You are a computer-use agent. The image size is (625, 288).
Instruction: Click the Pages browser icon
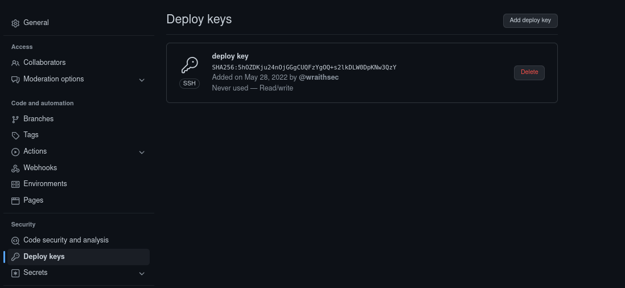15,201
